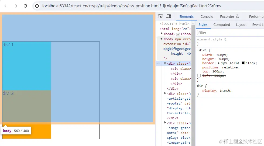264x146 pixels.
Task: Go forward using browser forward arrow
Action: click(x=16, y=6)
